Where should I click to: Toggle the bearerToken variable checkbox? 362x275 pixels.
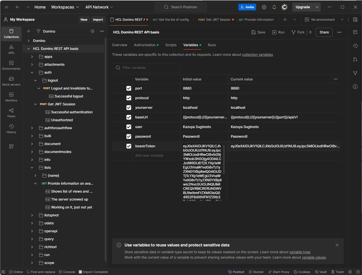(x=129, y=146)
